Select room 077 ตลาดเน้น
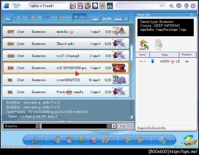The width and height of the screenshot is (199, 155). point(66,32)
